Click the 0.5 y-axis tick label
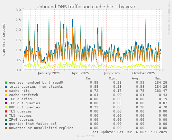The image size is (172, 140). [18, 60]
